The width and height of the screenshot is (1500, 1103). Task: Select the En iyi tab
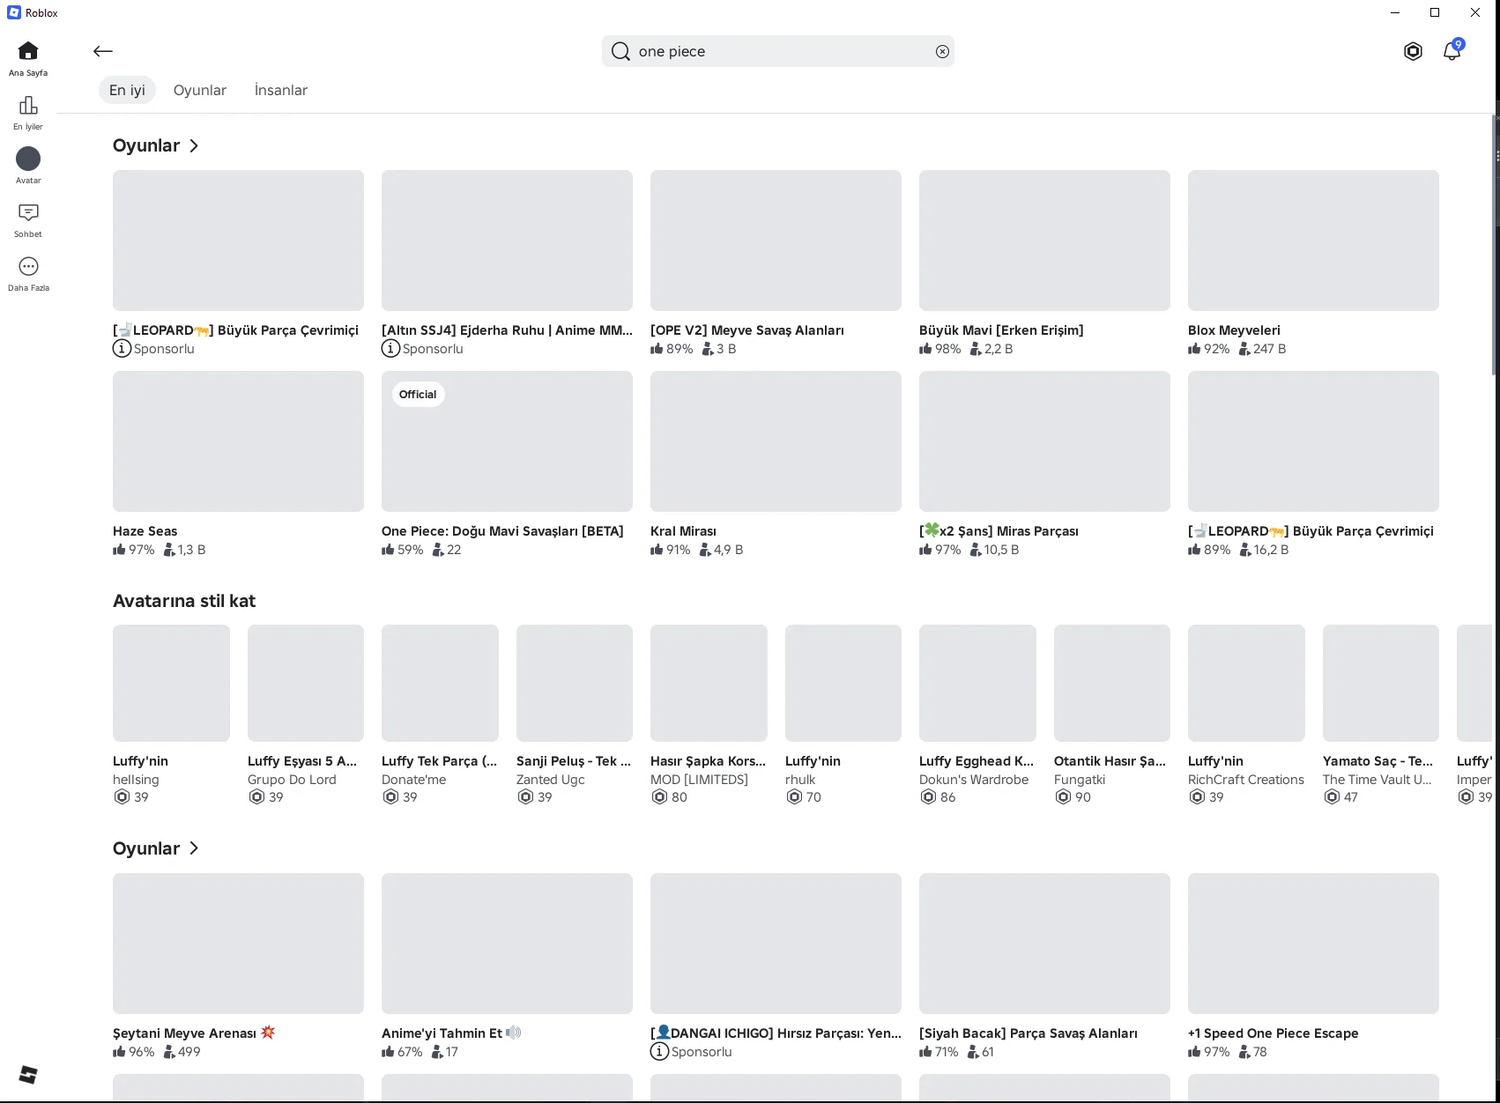pos(127,90)
